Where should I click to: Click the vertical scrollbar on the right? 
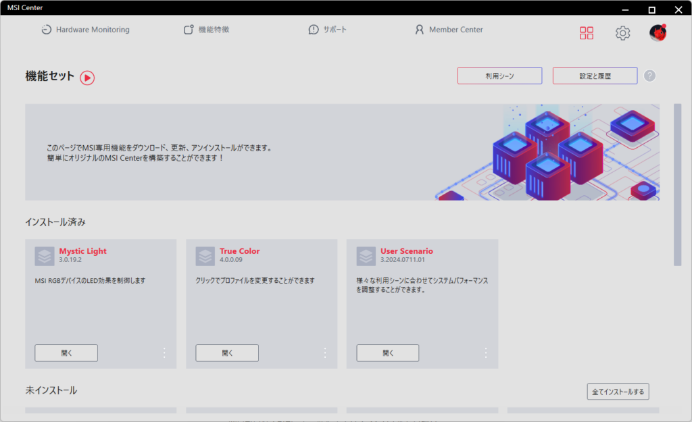tap(678, 184)
